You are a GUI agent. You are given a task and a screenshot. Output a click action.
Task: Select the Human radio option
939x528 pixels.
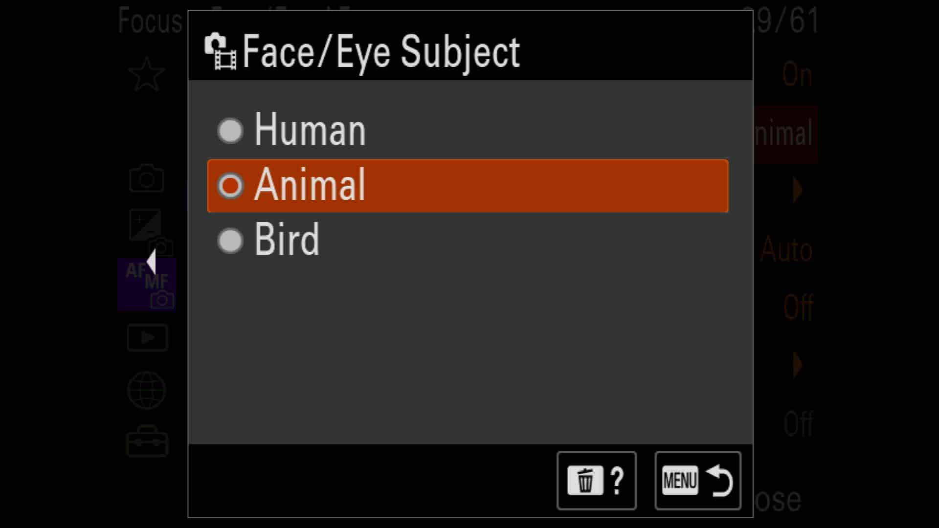coord(230,131)
